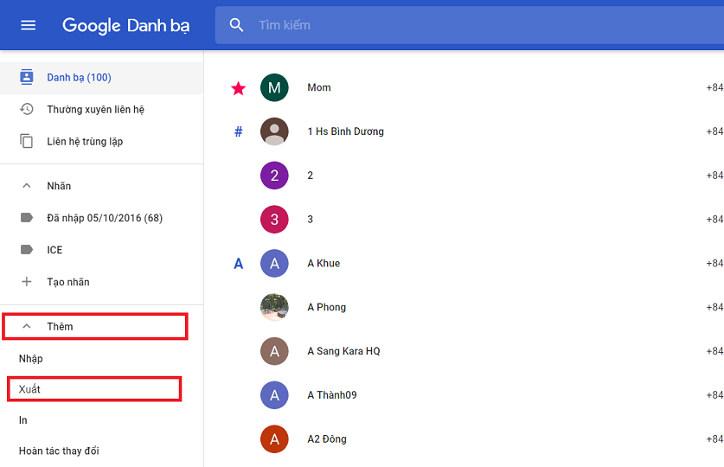Select Hoàn tác thay đổi
Viewport: 724px width, 467px height.
59,451
